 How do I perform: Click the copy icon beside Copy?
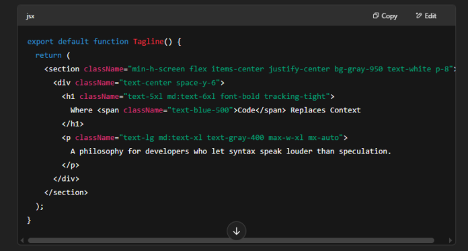point(376,15)
